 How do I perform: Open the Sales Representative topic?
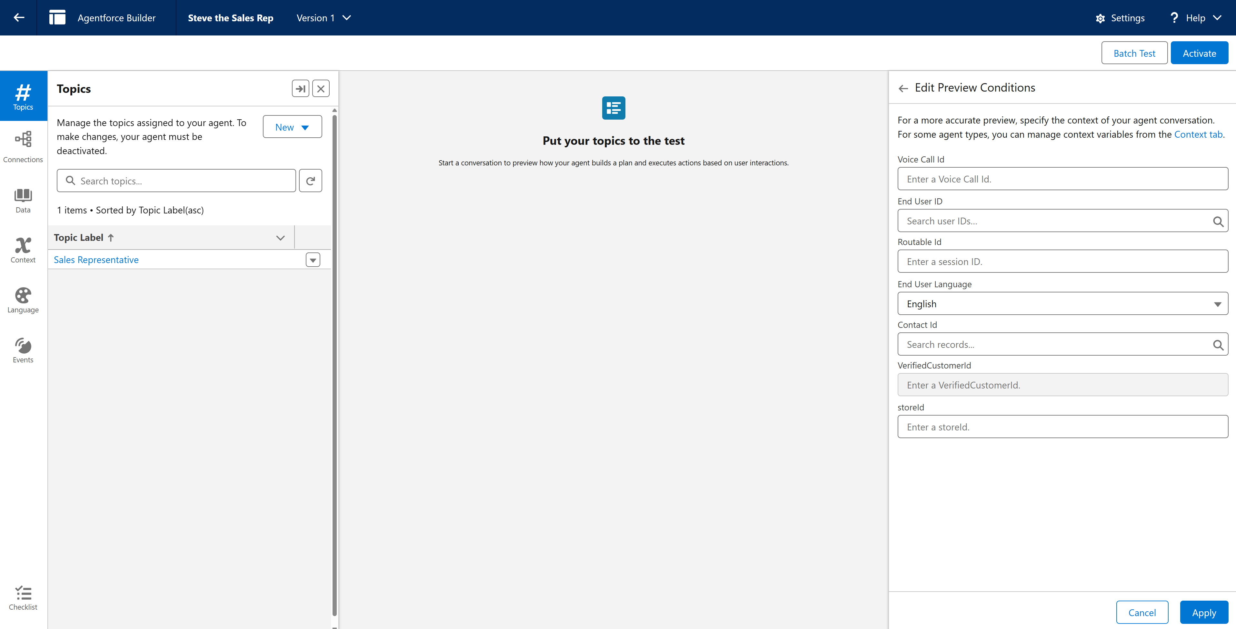pos(96,260)
